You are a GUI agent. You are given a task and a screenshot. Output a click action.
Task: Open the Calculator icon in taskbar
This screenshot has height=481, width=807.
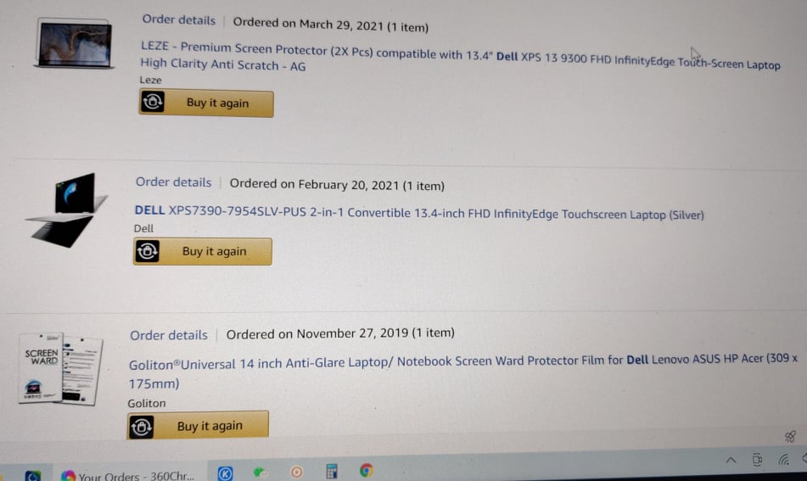pos(332,471)
